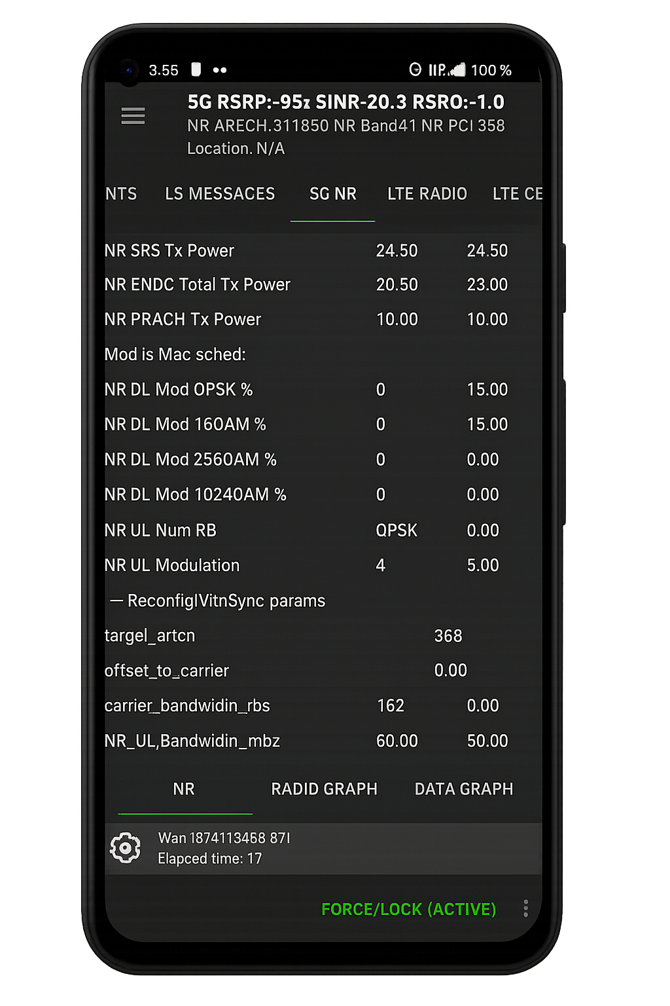Tap the settings gear icon
Image resolution: width=670 pixels, height=1006 pixels.
(126, 848)
